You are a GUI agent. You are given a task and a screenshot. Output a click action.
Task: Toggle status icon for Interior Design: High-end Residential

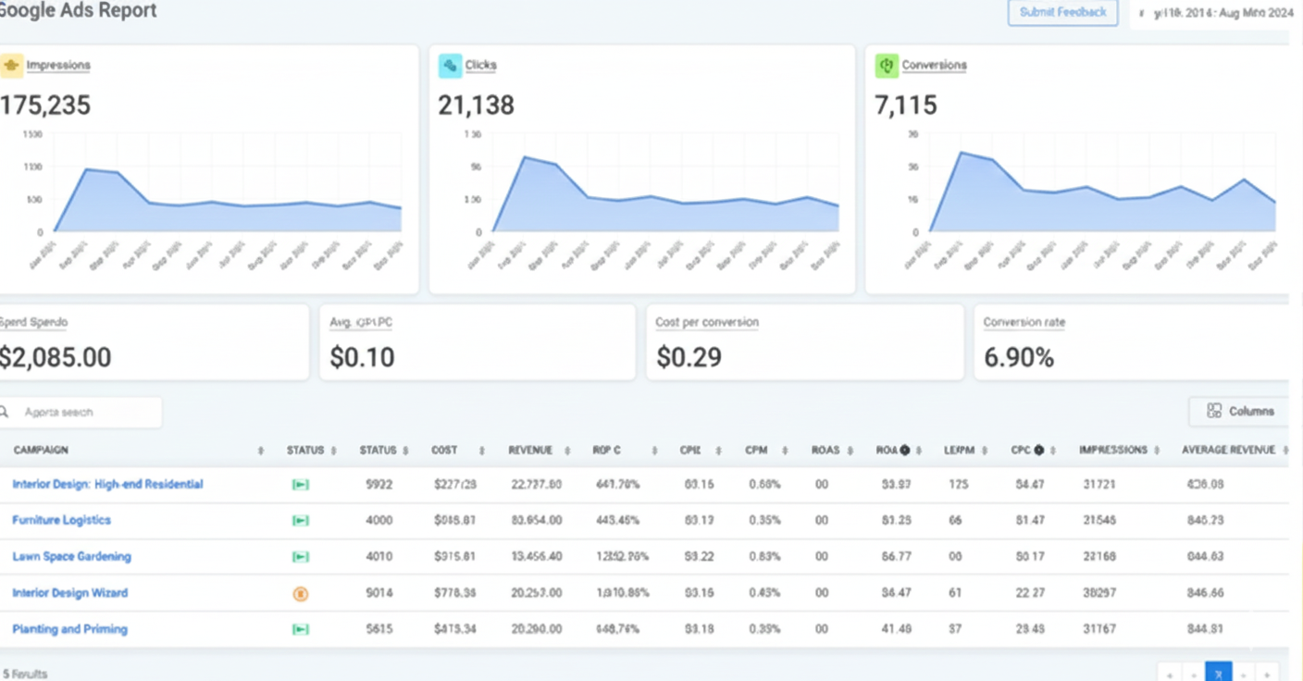coord(300,485)
